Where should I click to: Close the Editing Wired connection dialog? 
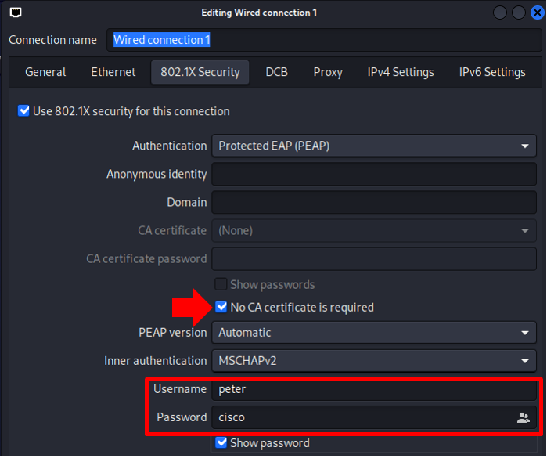[x=538, y=13]
